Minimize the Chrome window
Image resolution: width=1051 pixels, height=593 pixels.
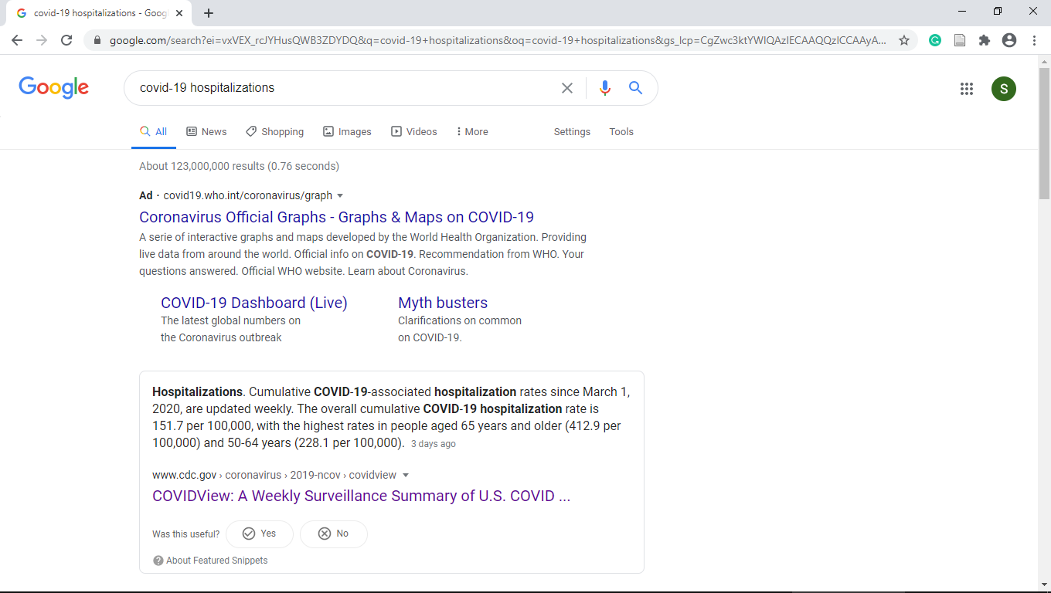pos(962,12)
